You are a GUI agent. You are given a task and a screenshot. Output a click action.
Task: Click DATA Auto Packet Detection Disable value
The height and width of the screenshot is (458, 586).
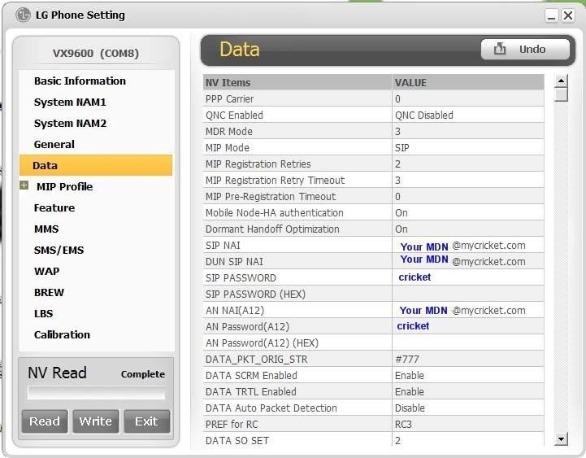click(468, 408)
